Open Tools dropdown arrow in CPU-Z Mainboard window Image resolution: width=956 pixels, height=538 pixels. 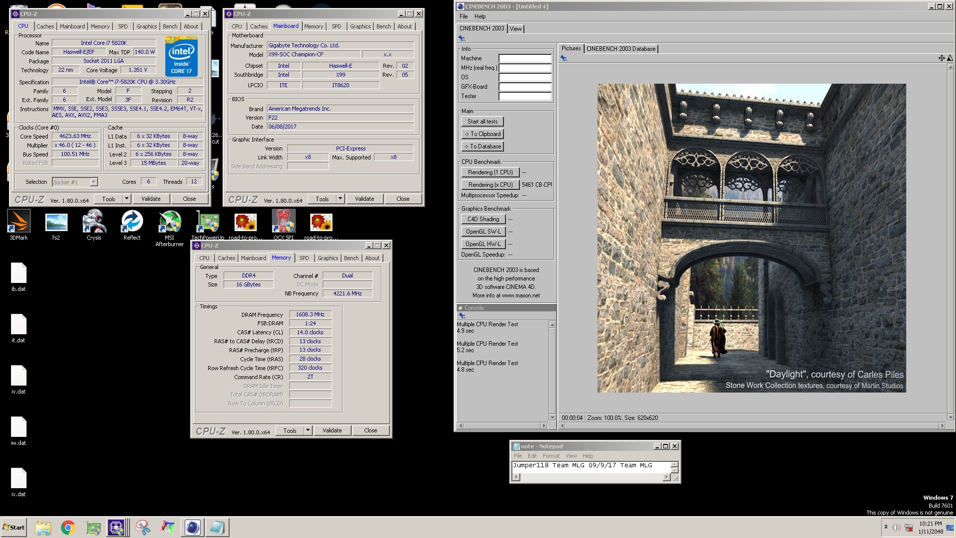tap(340, 199)
